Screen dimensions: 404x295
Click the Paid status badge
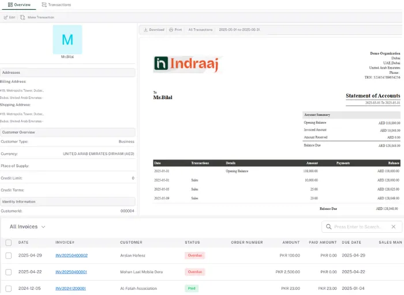coord(192,288)
